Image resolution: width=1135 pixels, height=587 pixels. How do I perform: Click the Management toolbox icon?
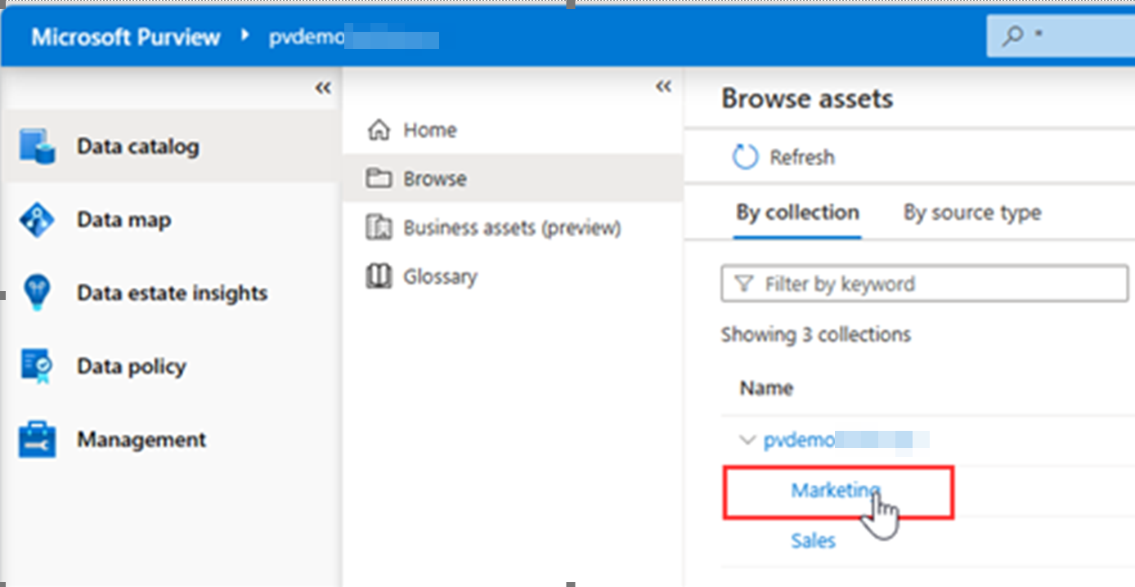click(x=38, y=439)
